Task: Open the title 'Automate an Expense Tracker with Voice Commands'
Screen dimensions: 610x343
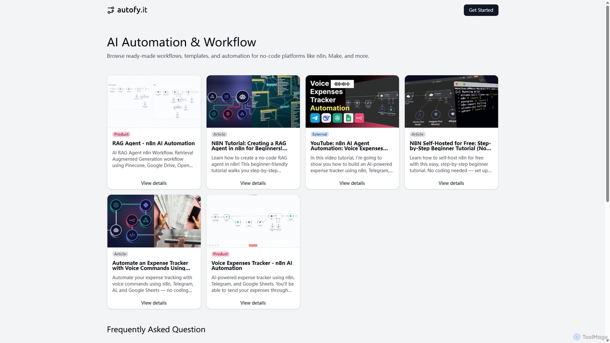Action: pos(151,265)
